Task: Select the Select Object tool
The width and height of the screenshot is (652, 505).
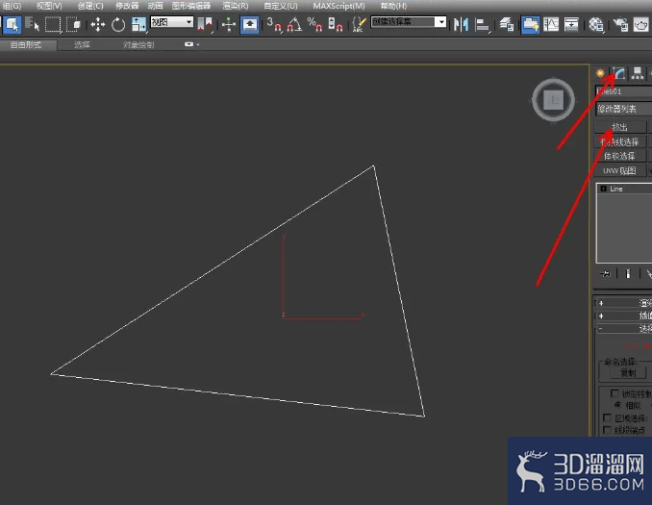Action: point(12,24)
